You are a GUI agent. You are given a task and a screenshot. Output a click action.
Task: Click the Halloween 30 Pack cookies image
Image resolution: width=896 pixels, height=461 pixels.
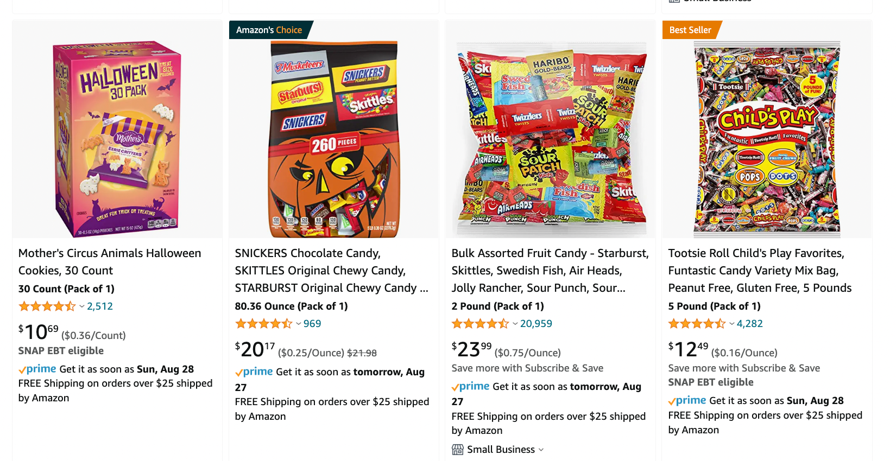coord(117,139)
